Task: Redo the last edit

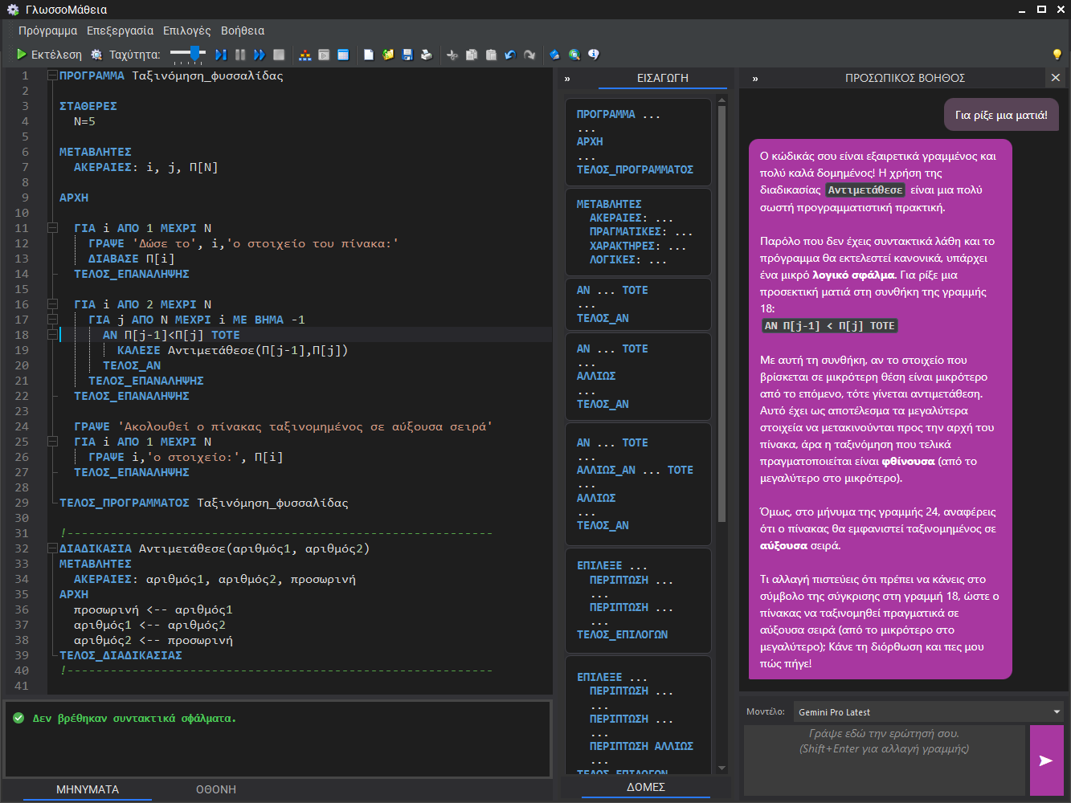Action: tap(529, 55)
